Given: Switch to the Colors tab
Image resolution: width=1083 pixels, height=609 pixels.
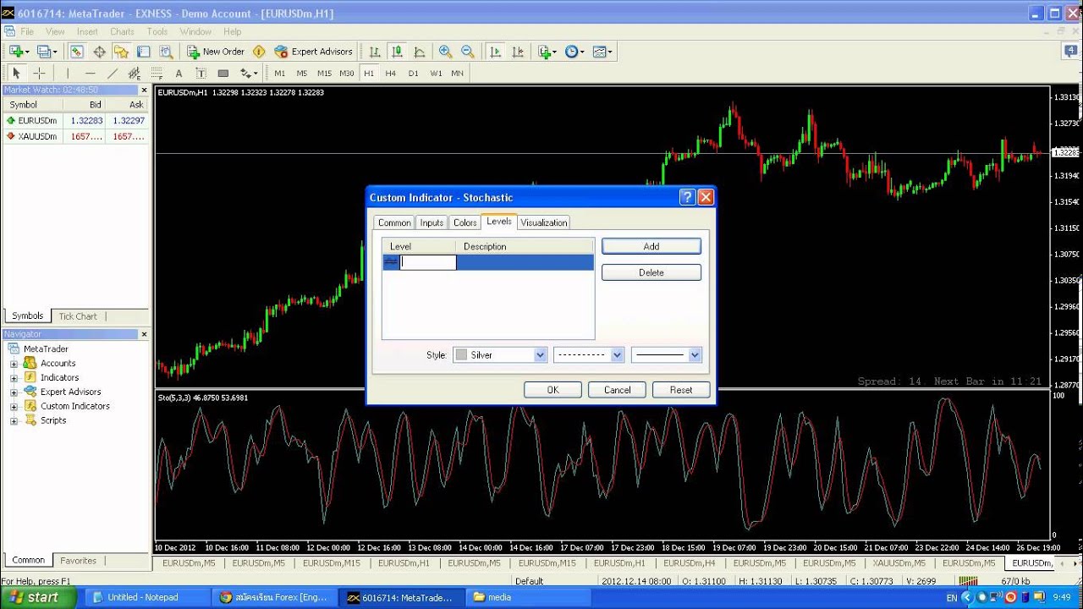Looking at the screenshot, I should point(465,222).
